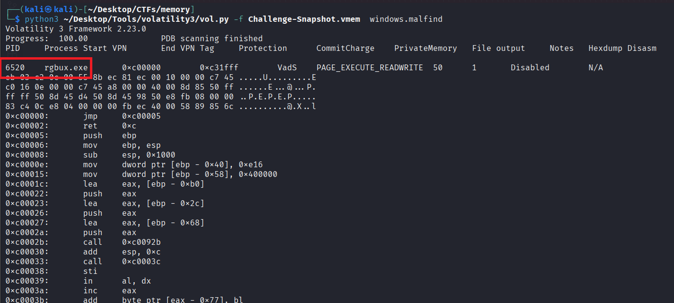Click the end VPN address 0xc31fff
This screenshot has width=674, height=303.
(x=219, y=68)
